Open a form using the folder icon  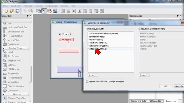tap(12, 11)
